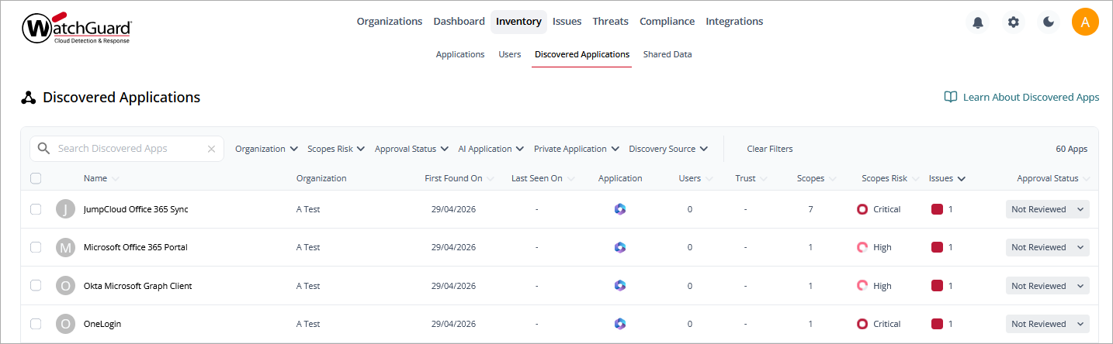Sort by First Found On arrow
Image resolution: width=1113 pixels, height=344 pixels.
pos(491,178)
